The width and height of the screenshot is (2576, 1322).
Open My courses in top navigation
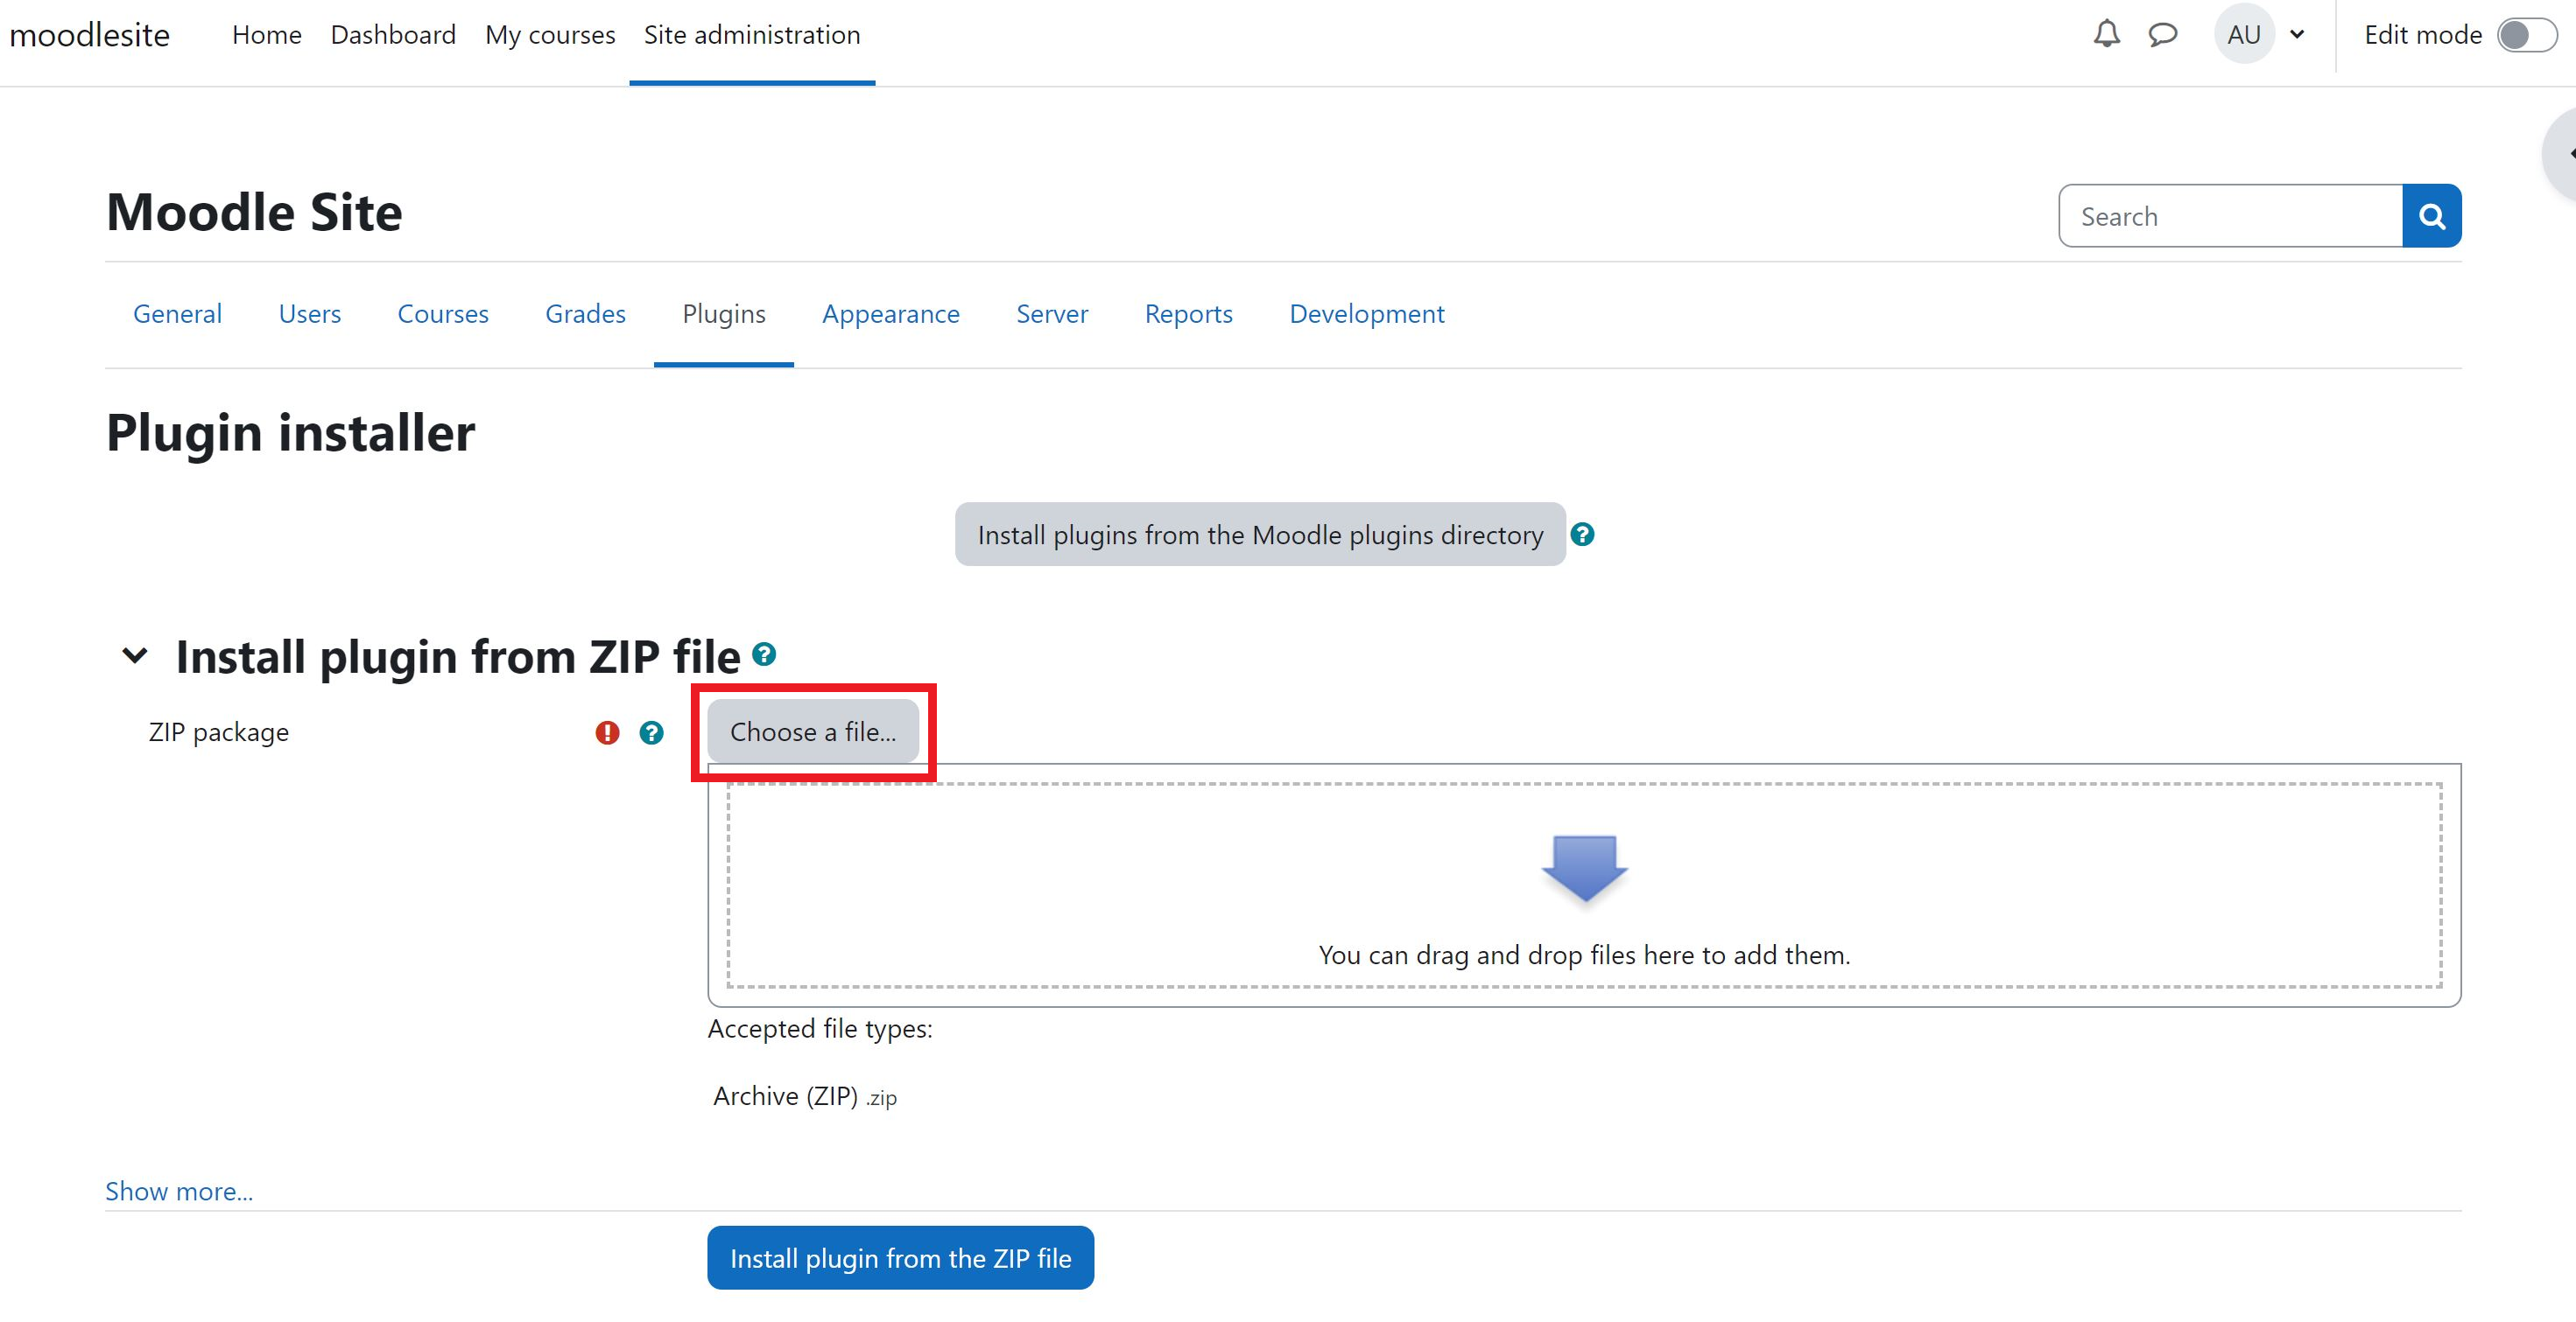click(x=550, y=35)
